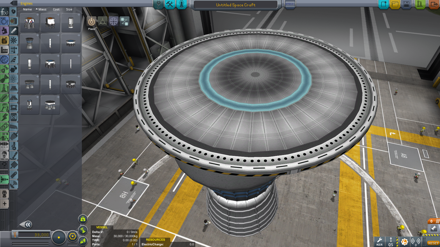The image size is (440, 247).
Task: Open the robotic arm subcategory icon
Action: pos(14,156)
